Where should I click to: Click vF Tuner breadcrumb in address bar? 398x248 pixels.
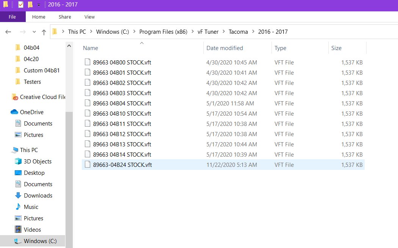click(208, 32)
